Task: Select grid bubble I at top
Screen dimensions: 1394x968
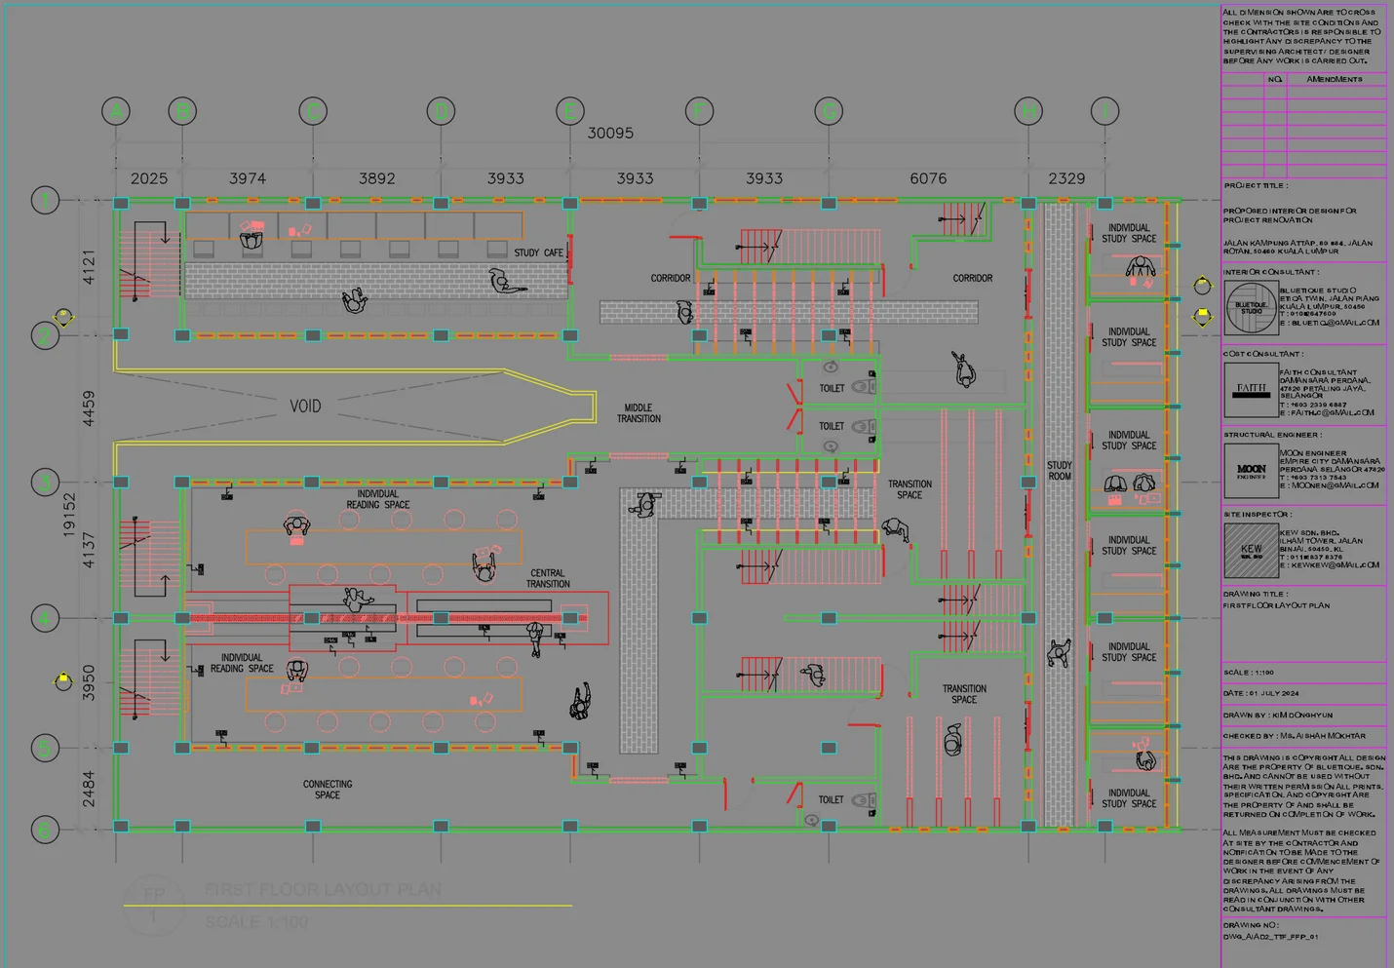Action: (1104, 111)
